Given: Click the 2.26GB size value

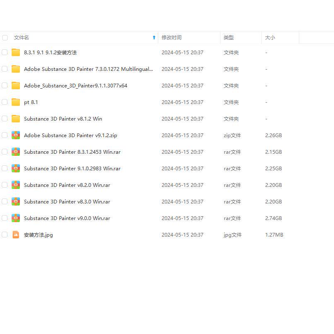Looking at the screenshot, I should pos(273,135).
